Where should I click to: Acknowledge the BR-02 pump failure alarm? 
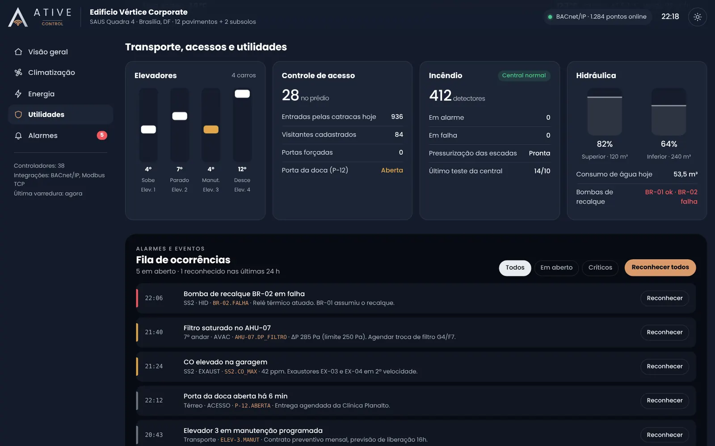pyautogui.click(x=665, y=298)
